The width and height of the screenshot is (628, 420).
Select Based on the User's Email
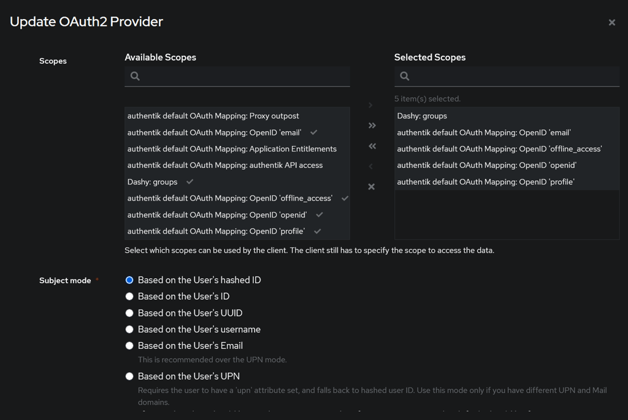coord(129,346)
